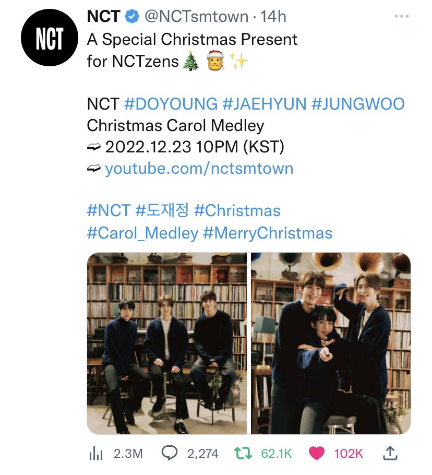Open the right photo of members posing
432x475 pixels.
pos(331,343)
